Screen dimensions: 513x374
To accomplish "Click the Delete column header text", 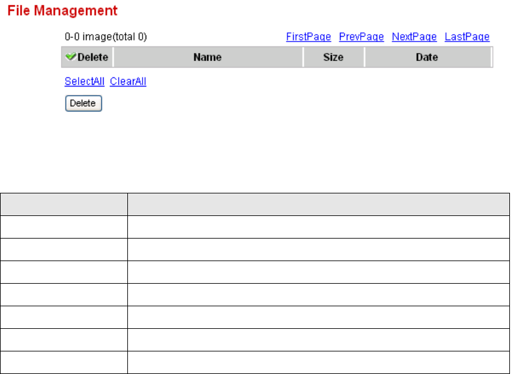I will coord(93,57).
